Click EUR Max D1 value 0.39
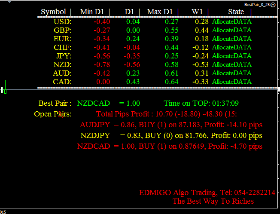 click(172, 39)
